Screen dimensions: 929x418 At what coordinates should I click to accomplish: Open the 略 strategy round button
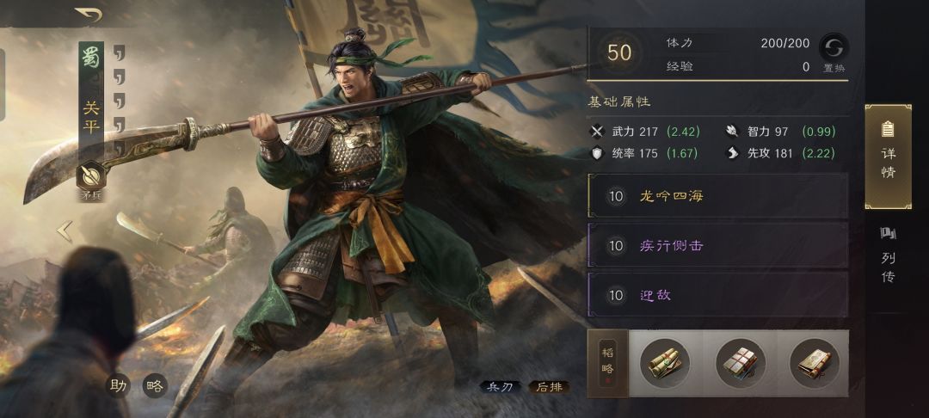coord(155,385)
